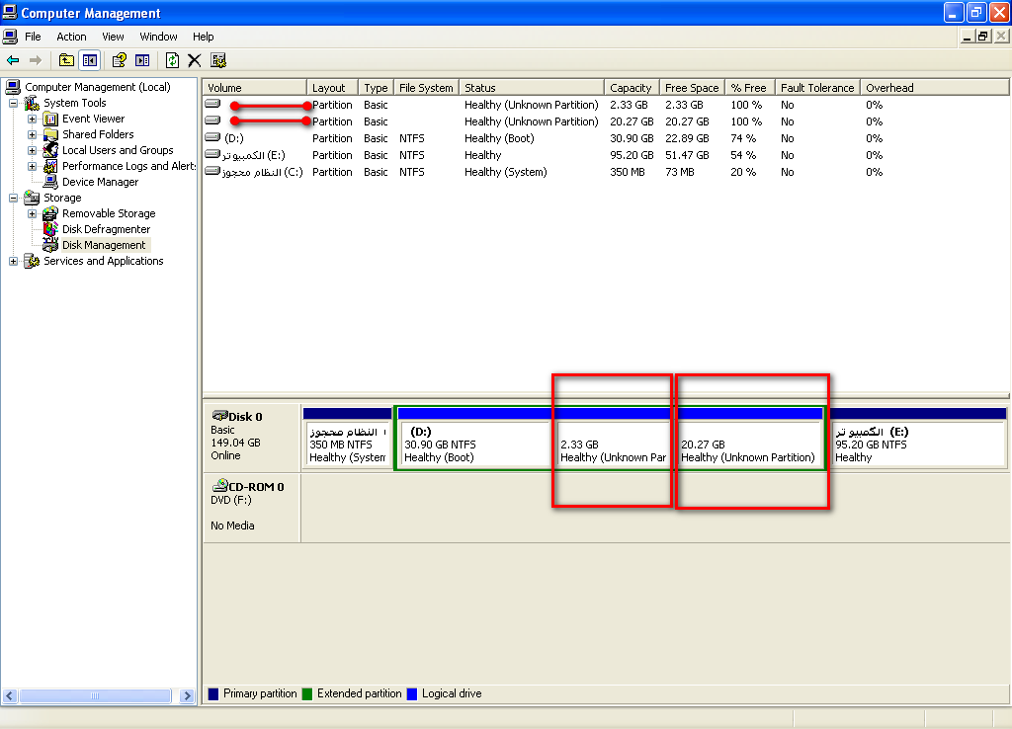Click the Services and Applications icon

tap(32, 261)
